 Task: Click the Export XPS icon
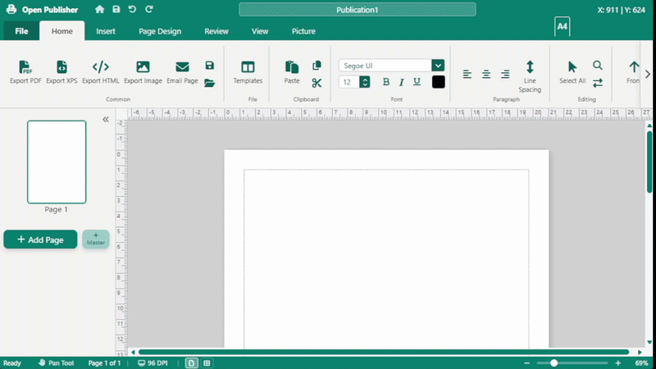coord(61,67)
